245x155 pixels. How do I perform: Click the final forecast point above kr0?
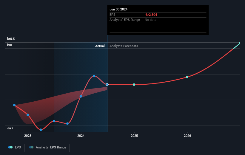tap(240, 43)
